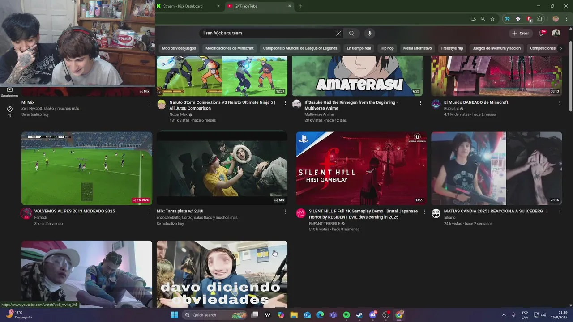Open VOLVEMOS AL PES 2013 MODEADO 2025 title
This screenshot has width=573, height=322.
(75, 211)
